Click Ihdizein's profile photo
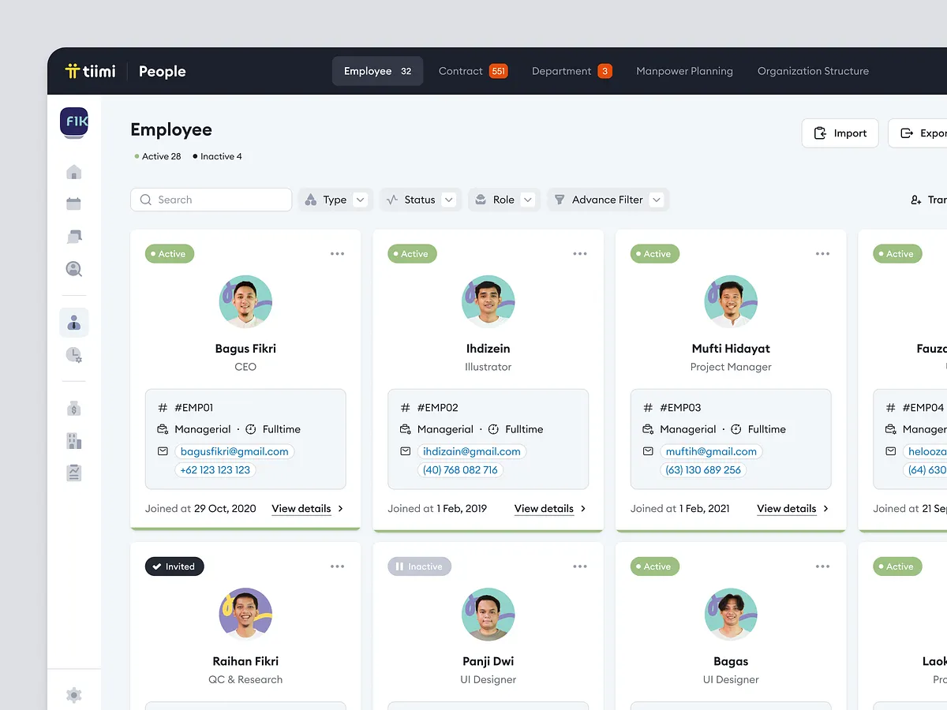947x710 pixels. [488, 301]
